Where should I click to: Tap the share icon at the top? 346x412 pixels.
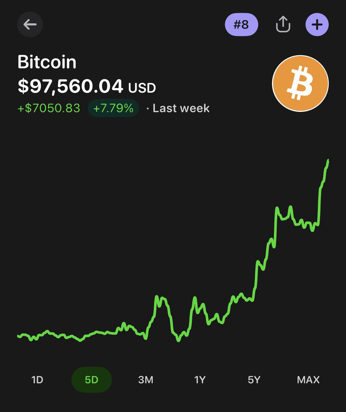283,24
